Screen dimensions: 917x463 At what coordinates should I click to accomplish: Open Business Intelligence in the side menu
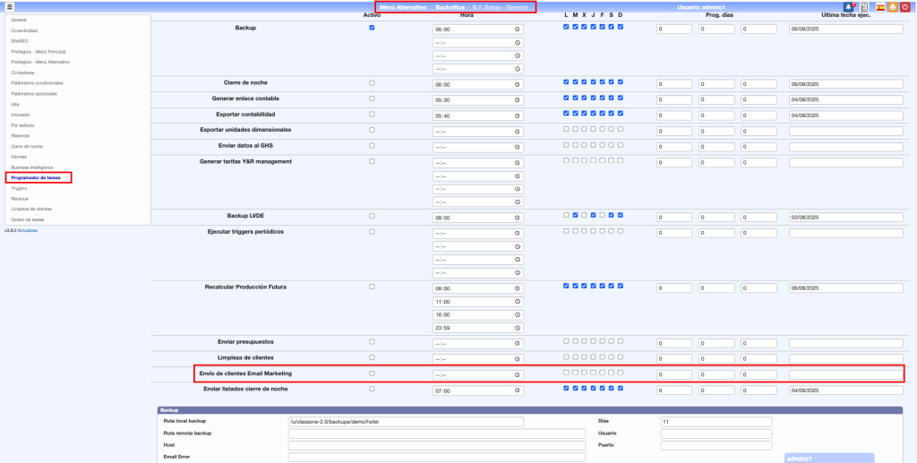(x=32, y=167)
